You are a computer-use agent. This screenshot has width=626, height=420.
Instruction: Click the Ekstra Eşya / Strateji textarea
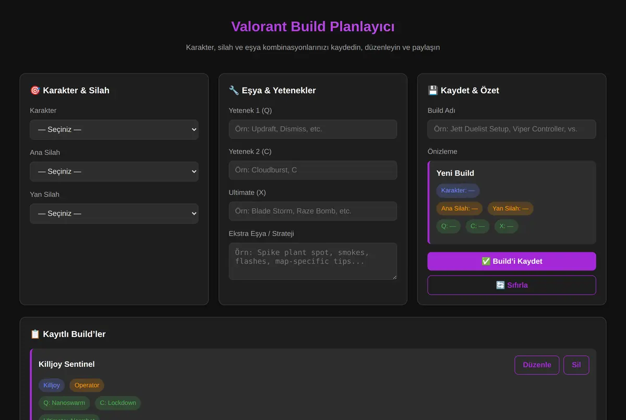[x=312, y=261]
